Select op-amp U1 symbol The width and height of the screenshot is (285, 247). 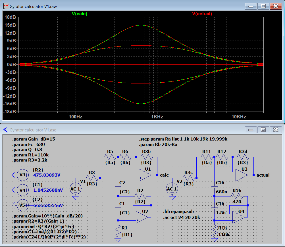click(145, 175)
